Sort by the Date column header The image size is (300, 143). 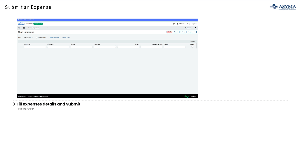73,44
